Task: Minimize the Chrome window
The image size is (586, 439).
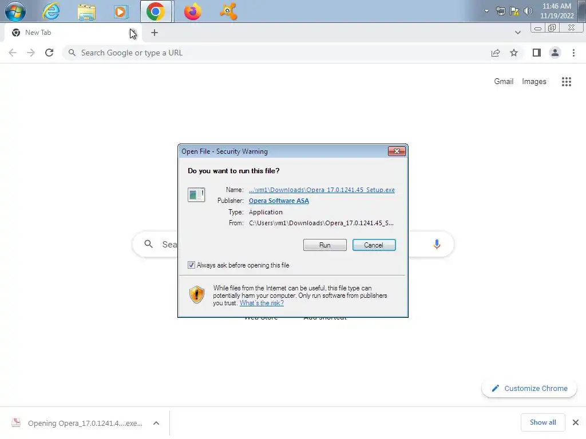Action: (x=538, y=28)
